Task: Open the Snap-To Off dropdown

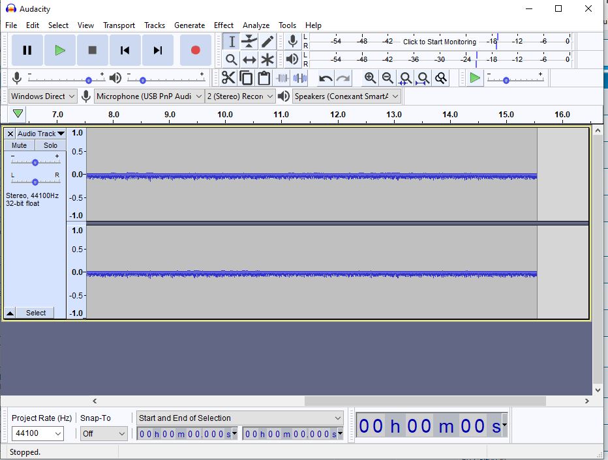Action: tap(104, 433)
